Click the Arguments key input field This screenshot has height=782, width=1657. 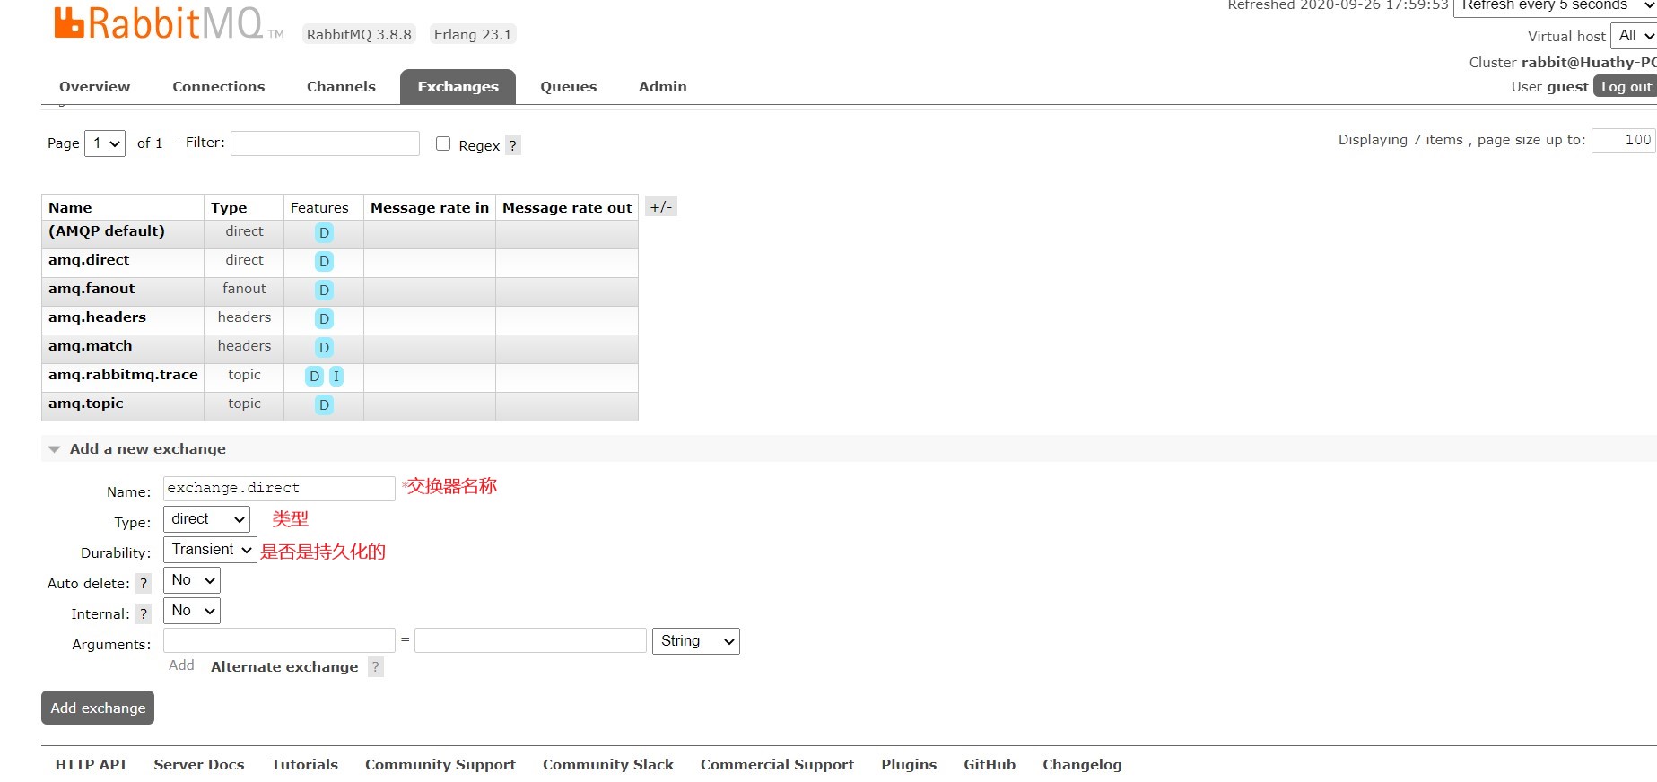279,640
